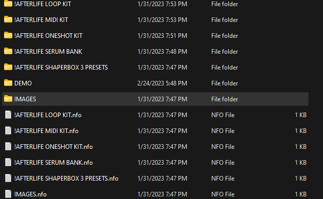323x199 pixels.
Task: Click the !AFTERLIFE LOOP KIT.nfo file icon
Action: tap(8, 115)
